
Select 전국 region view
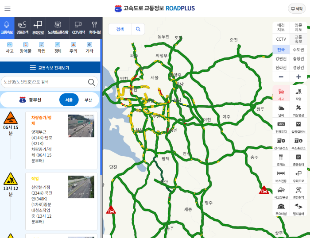pyautogui.click(x=281, y=50)
